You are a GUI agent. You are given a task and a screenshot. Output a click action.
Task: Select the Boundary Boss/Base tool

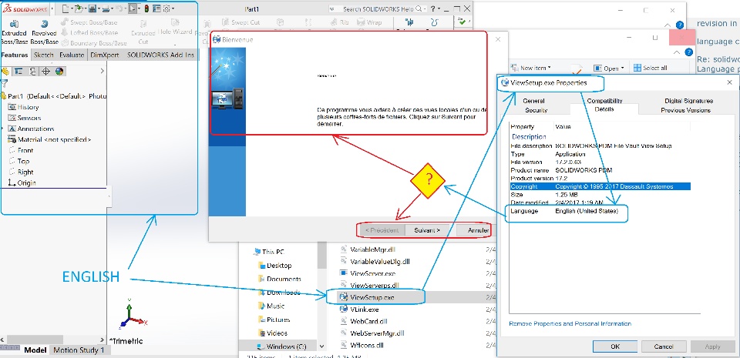pos(94,43)
